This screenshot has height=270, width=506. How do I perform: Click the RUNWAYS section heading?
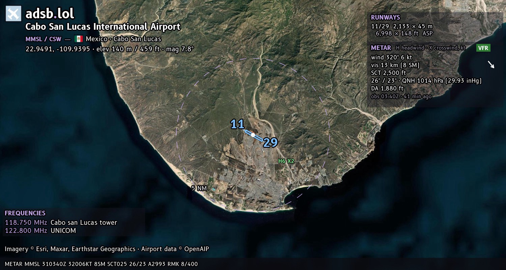(385, 18)
